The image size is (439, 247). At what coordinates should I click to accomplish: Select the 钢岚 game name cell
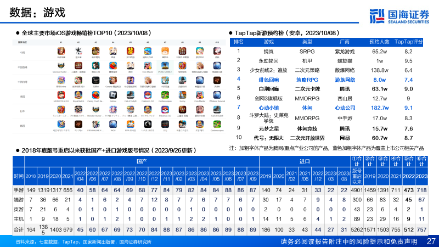point(268,52)
